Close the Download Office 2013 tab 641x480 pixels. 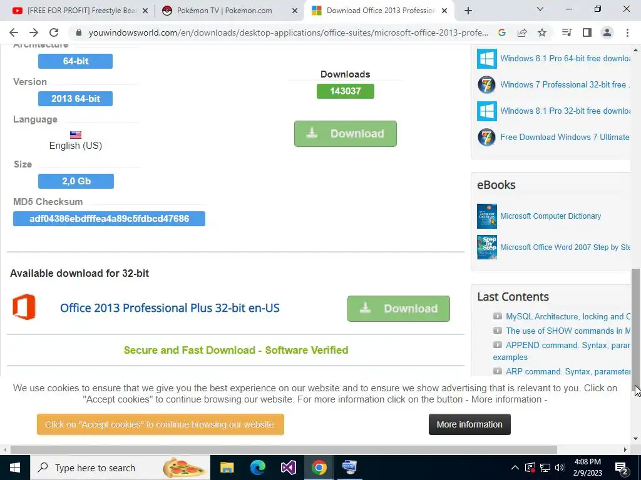444,11
